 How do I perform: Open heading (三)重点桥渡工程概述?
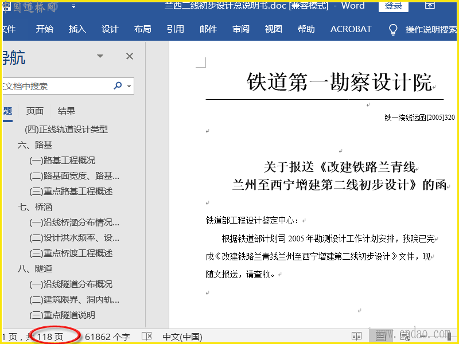click(x=71, y=253)
